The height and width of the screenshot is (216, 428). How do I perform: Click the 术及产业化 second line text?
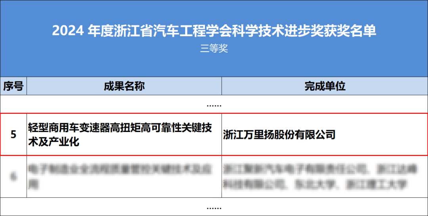(53, 141)
